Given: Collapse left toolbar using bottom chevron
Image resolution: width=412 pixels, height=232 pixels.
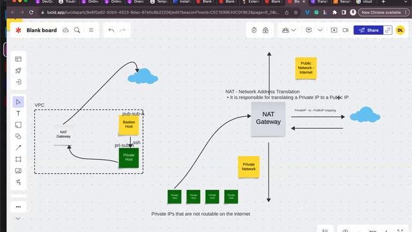Looking at the screenshot, I should [18, 218].
